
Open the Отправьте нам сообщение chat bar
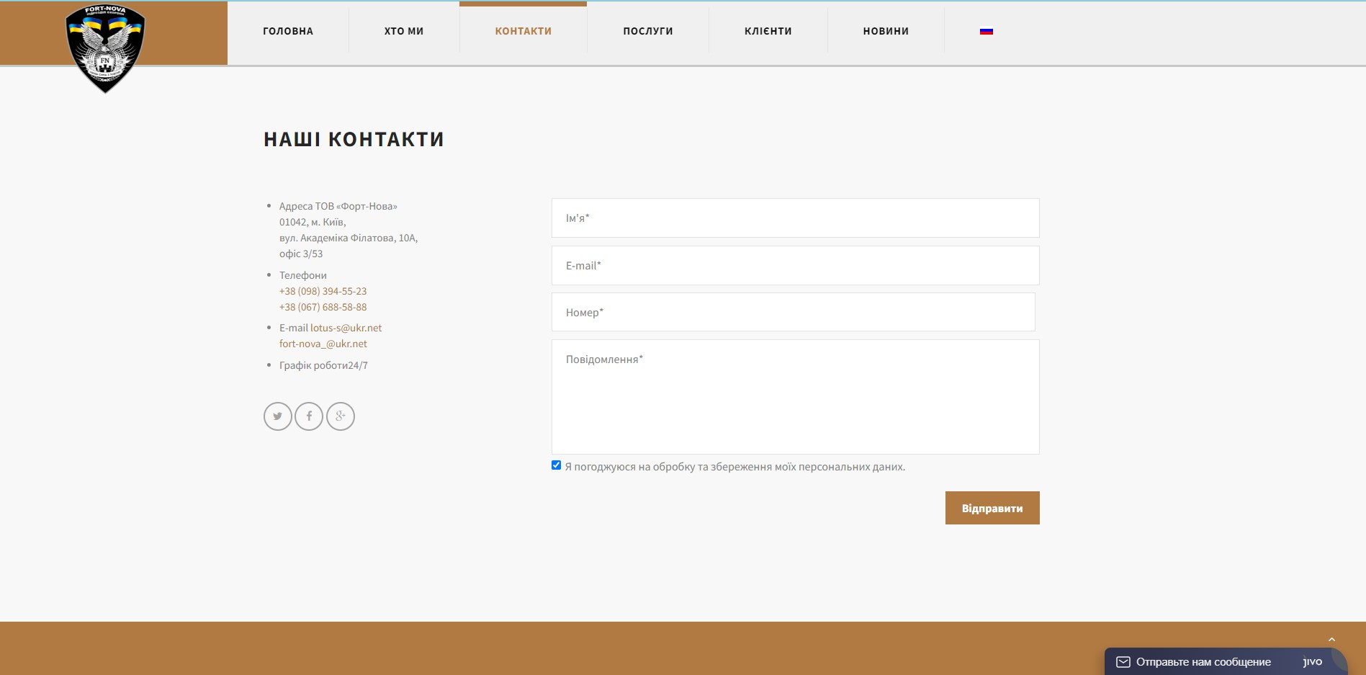tap(1203, 662)
